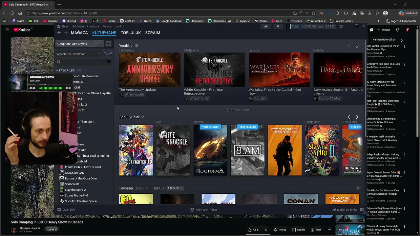
Task: Open Oyunlar ve Yazılımlar dropdown
Action: pyautogui.click(x=78, y=54)
